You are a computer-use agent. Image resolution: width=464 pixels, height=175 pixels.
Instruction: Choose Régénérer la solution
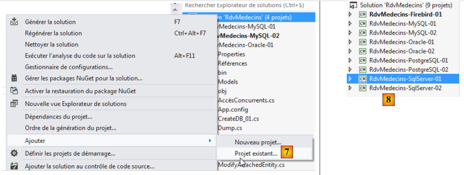pos(53,33)
